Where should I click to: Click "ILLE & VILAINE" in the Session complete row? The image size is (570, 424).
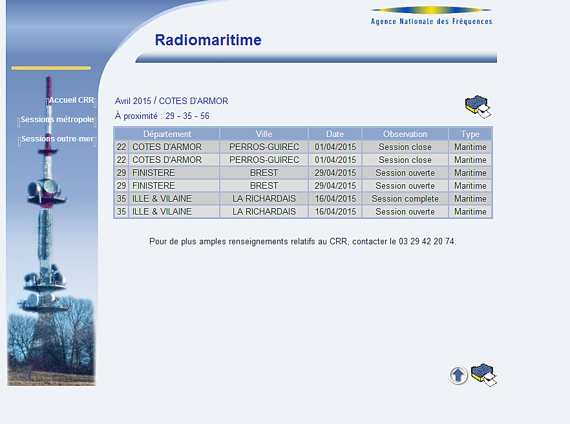click(162, 199)
